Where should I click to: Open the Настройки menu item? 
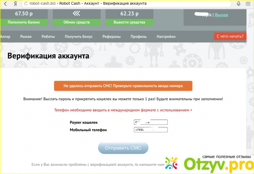(166, 37)
